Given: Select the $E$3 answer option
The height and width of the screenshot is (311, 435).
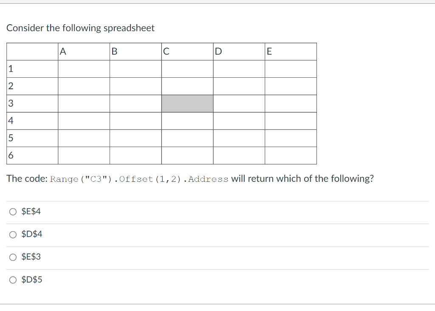Looking at the screenshot, I should pos(13,257).
